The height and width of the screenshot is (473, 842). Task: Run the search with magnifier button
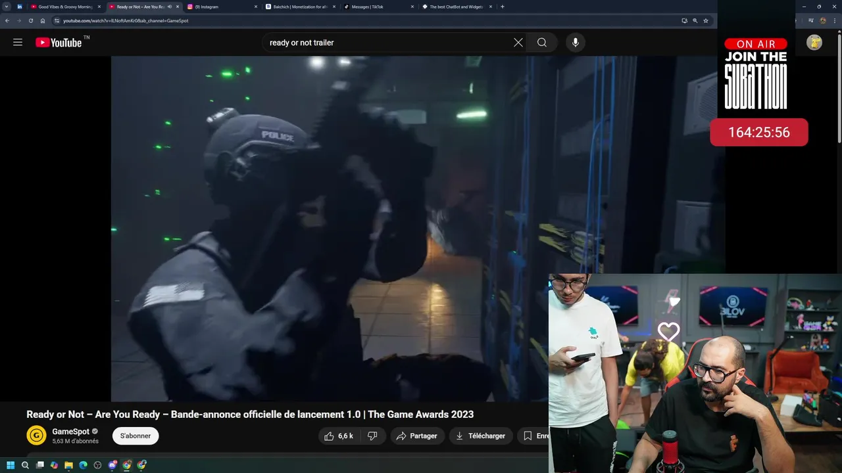[541, 42]
